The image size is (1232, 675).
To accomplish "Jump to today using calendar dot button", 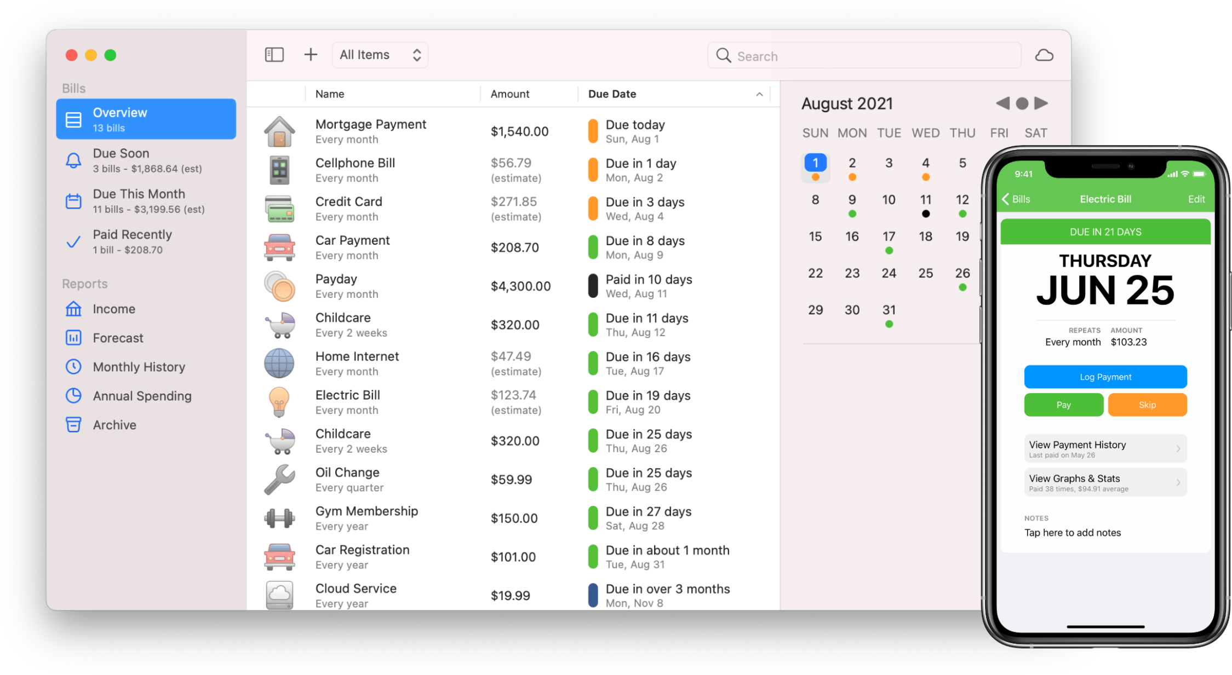I will pyautogui.click(x=1022, y=103).
